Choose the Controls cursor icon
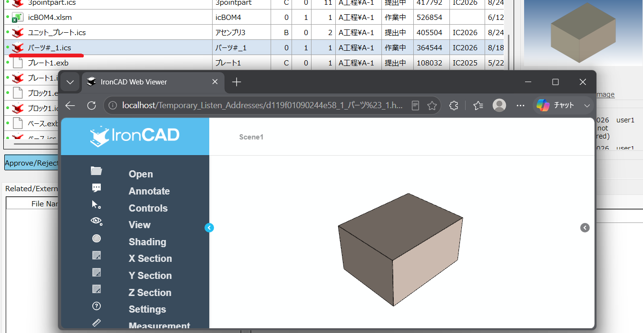The width and height of the screenshot is (643, 333). click(x=97, y=204)
